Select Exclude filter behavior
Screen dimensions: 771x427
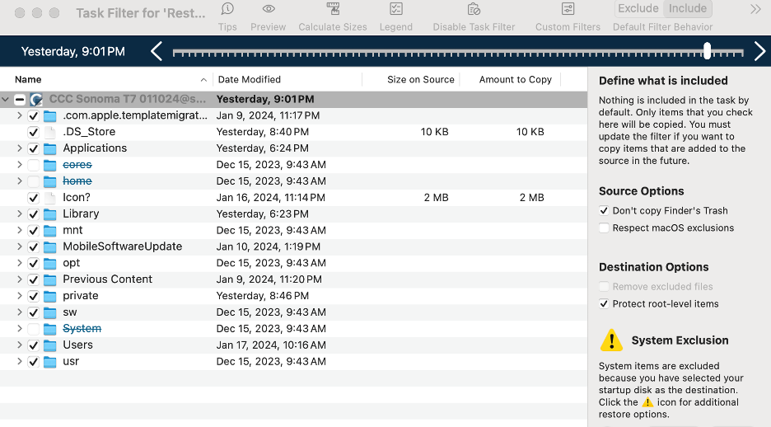point(638,9)
